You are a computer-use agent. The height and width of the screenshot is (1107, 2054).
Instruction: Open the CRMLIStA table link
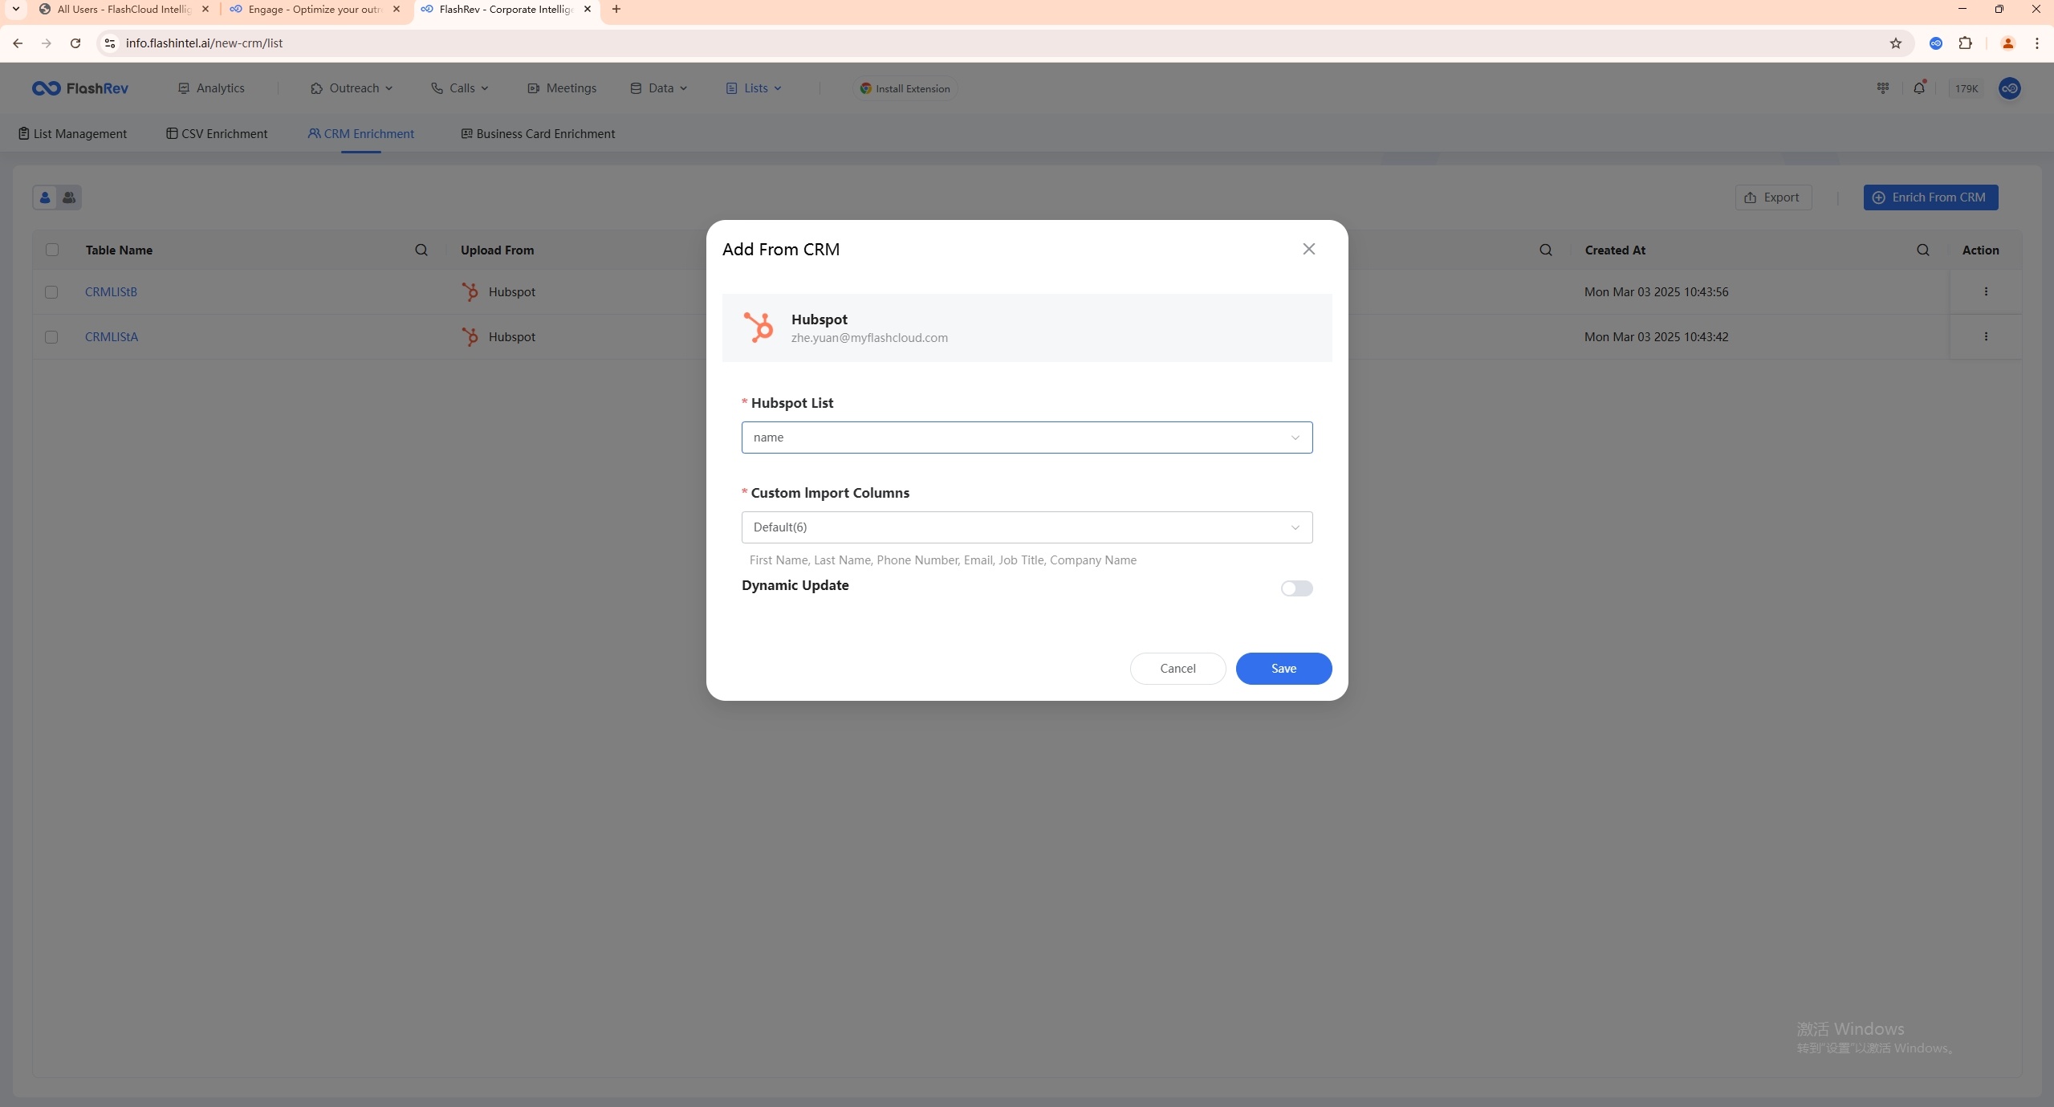[112, 337]
